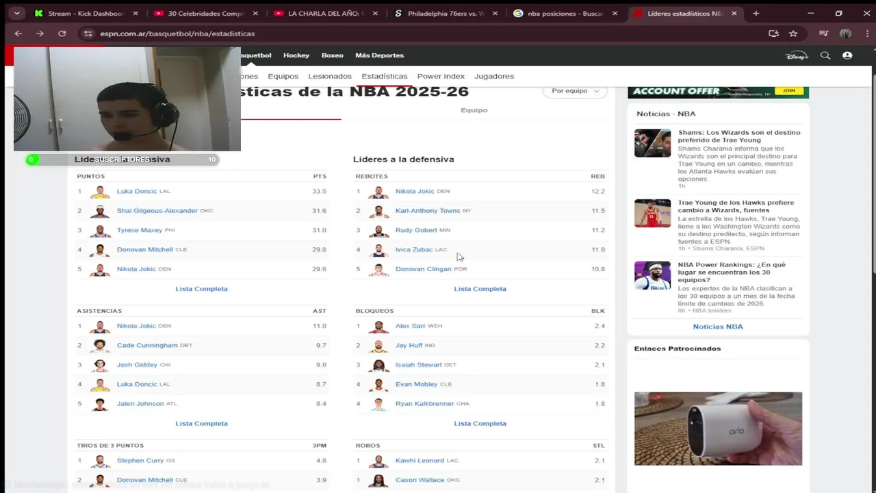Switch to 30 Celebridades YouTube tab
Viewport: 876px width, 493px height.
pyautogui.click(x=205, y=13)
